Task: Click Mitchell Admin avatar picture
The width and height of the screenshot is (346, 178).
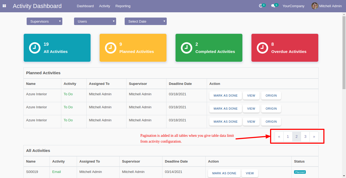Action: point(315,6)
